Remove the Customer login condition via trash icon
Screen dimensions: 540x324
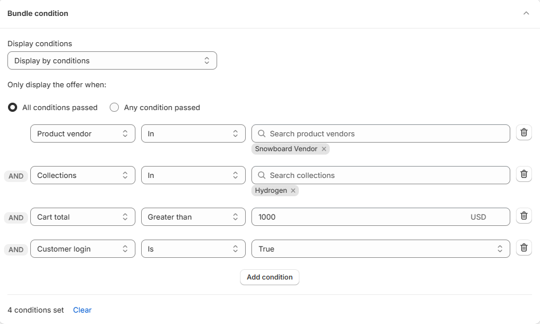(523, 248)
